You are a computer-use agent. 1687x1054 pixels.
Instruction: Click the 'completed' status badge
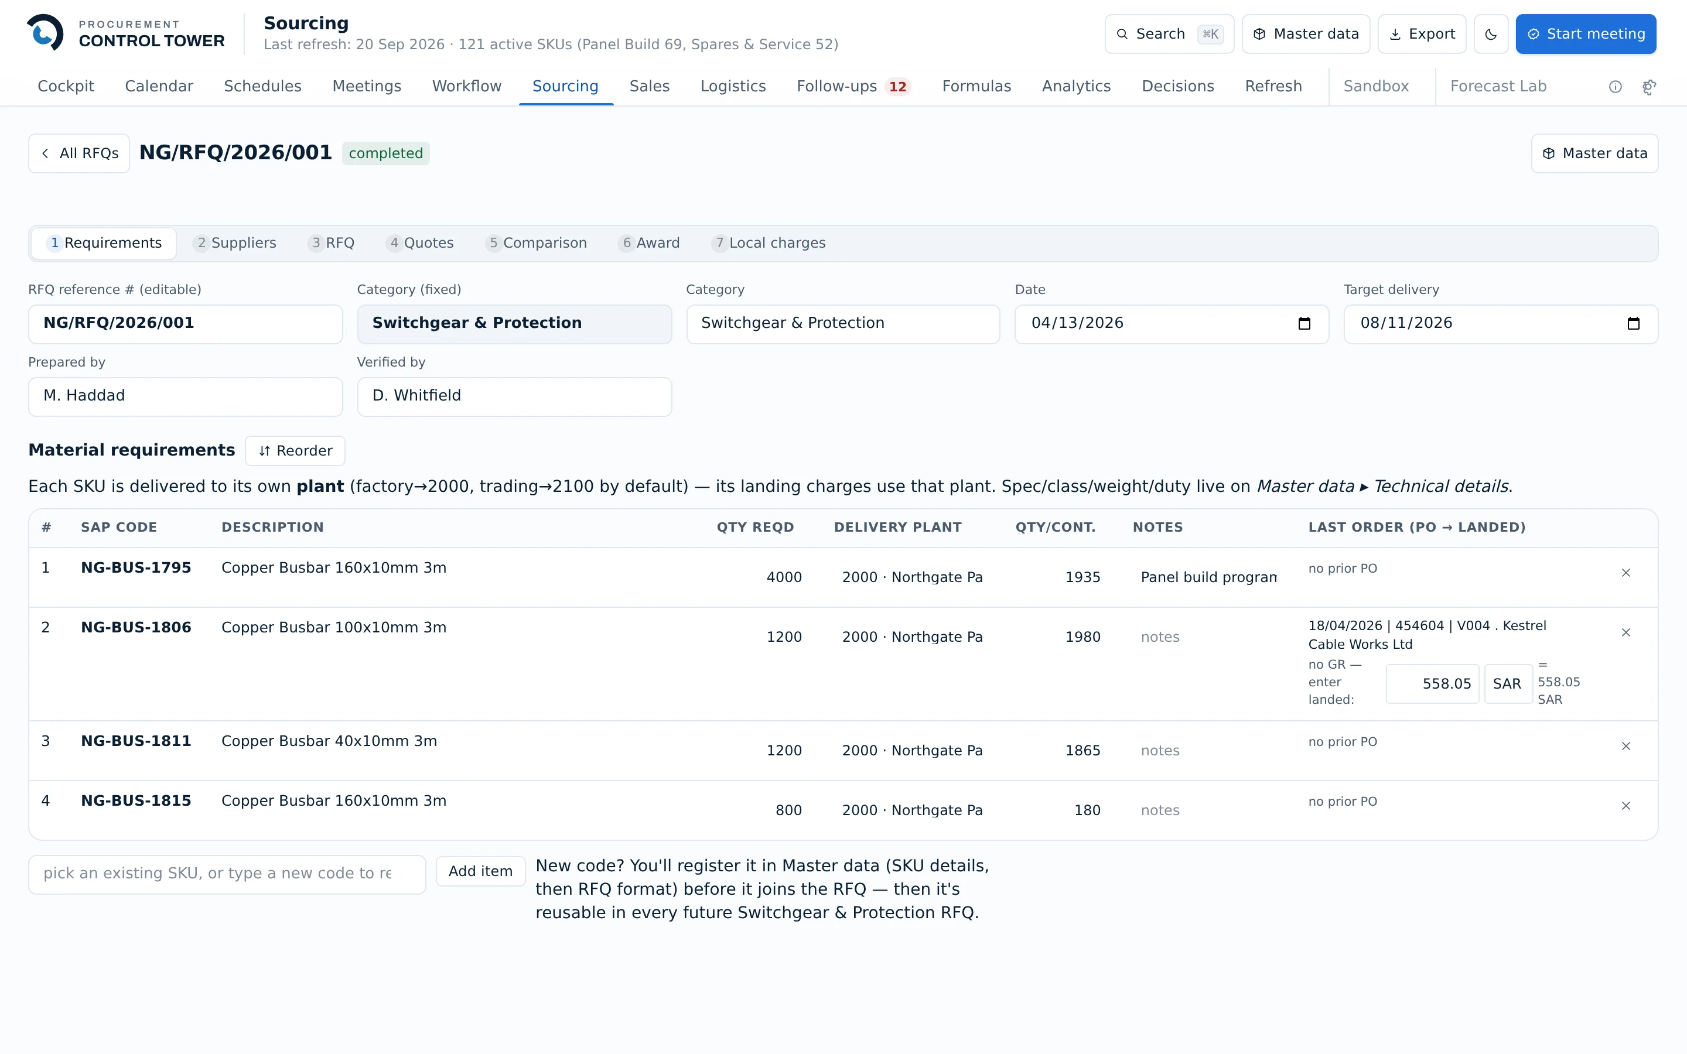tap(385, 153)
